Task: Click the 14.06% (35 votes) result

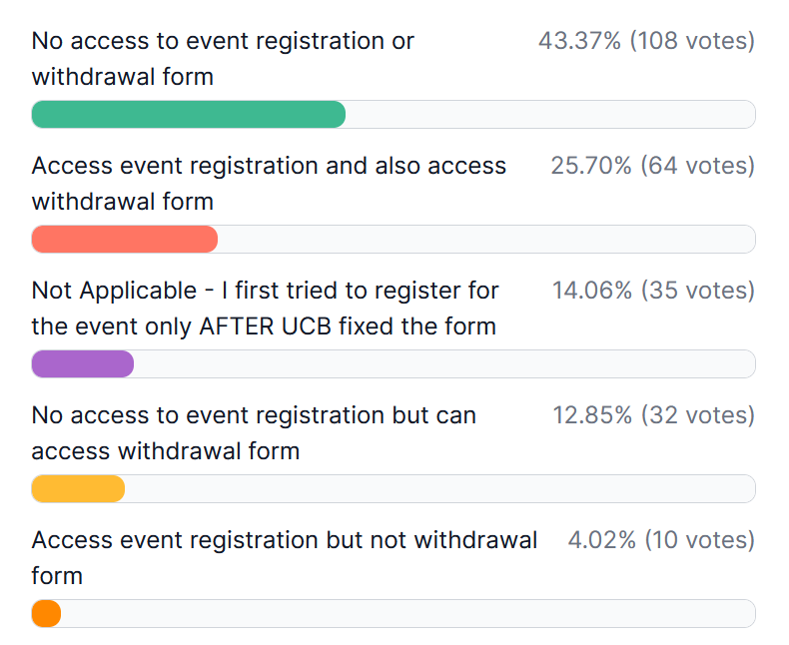Action: pyautogui.click(x=653, y=291)
